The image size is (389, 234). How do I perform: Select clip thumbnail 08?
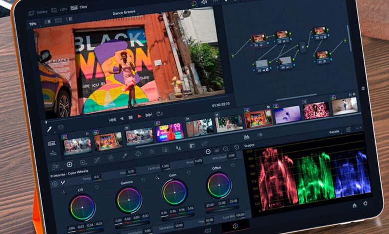(x=199, y=127)
